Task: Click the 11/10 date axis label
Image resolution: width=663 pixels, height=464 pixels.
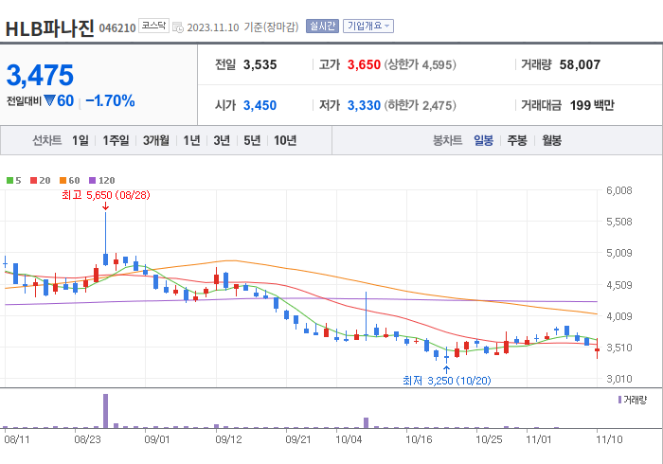Action: (x=609, y=439)
